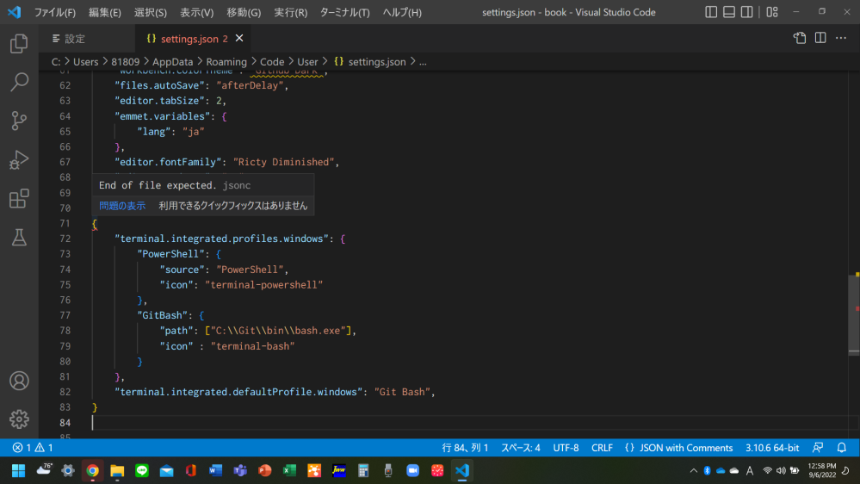Open the ターミナル(T) menu
The height and width of the screenshot is (484, 860).
click(x=344, y=12)
